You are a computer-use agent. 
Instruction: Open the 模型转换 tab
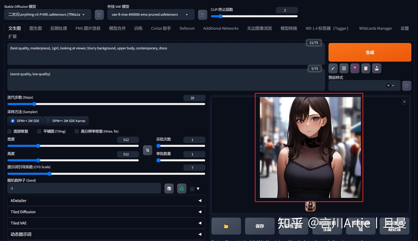pyautogui.click(x=289, y=28)
